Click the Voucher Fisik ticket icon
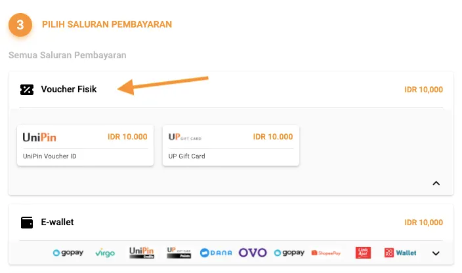The image size is (462, 273). click(27, 90)
